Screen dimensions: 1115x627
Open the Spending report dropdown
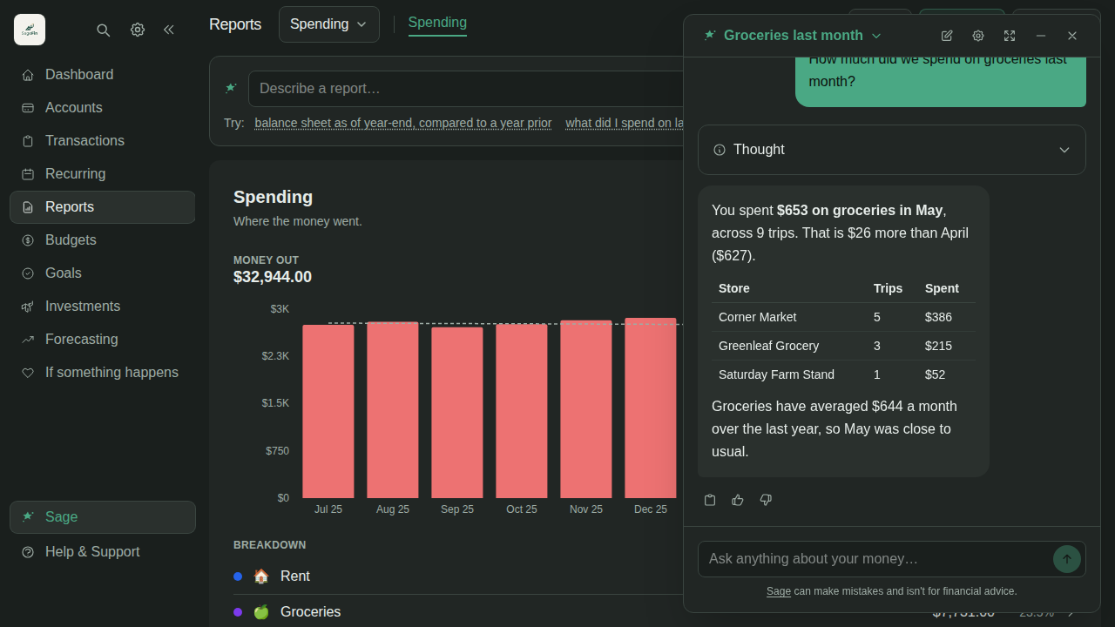point(329,24)
